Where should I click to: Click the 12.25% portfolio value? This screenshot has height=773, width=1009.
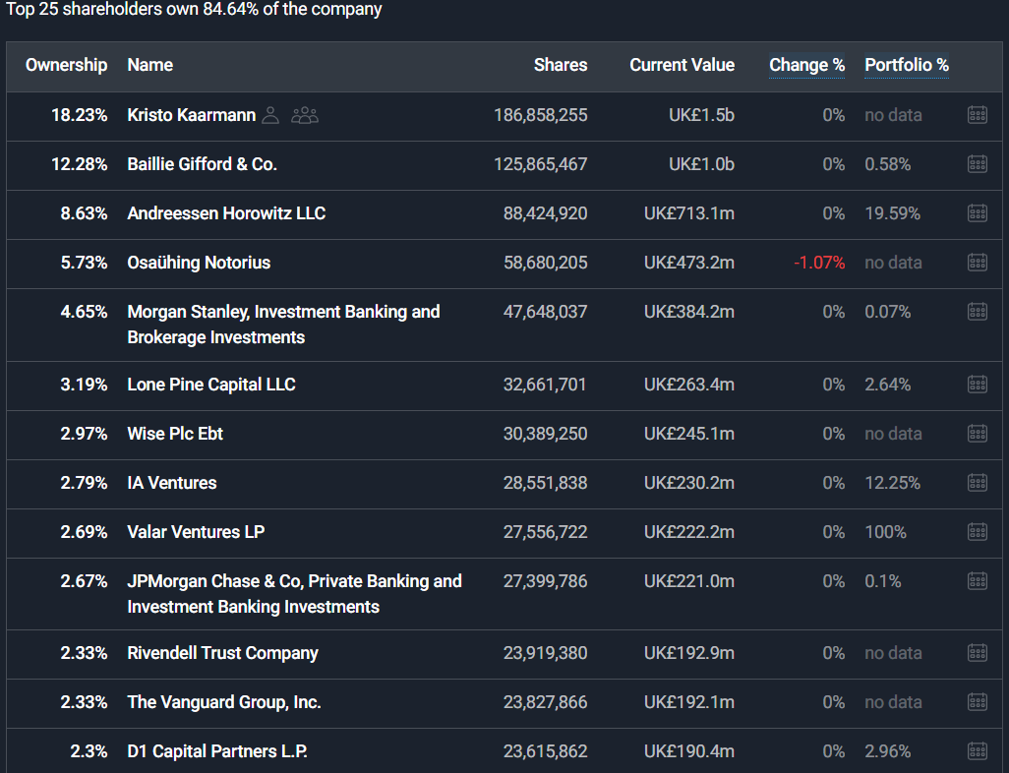pos(893,483)
